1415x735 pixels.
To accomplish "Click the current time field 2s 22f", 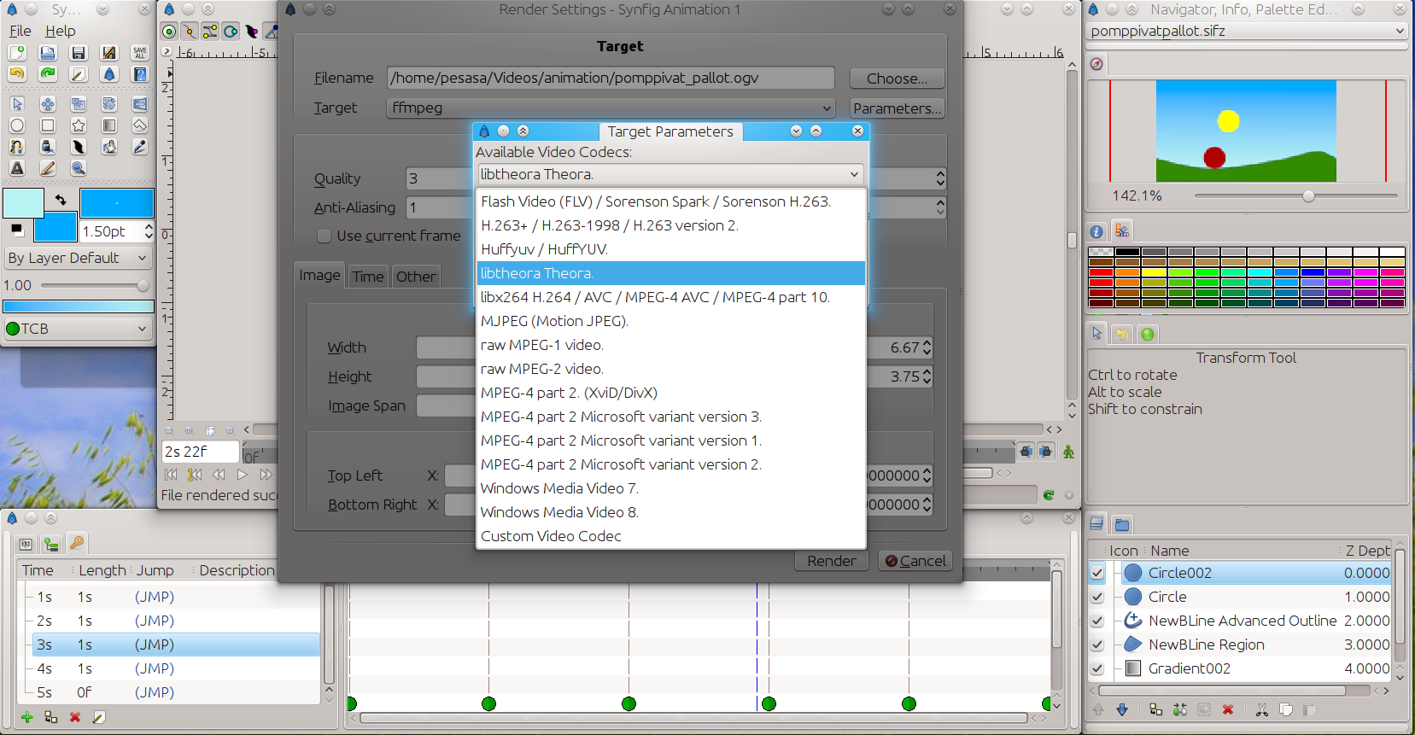I will pyautogui.click(x=201, y=452).
